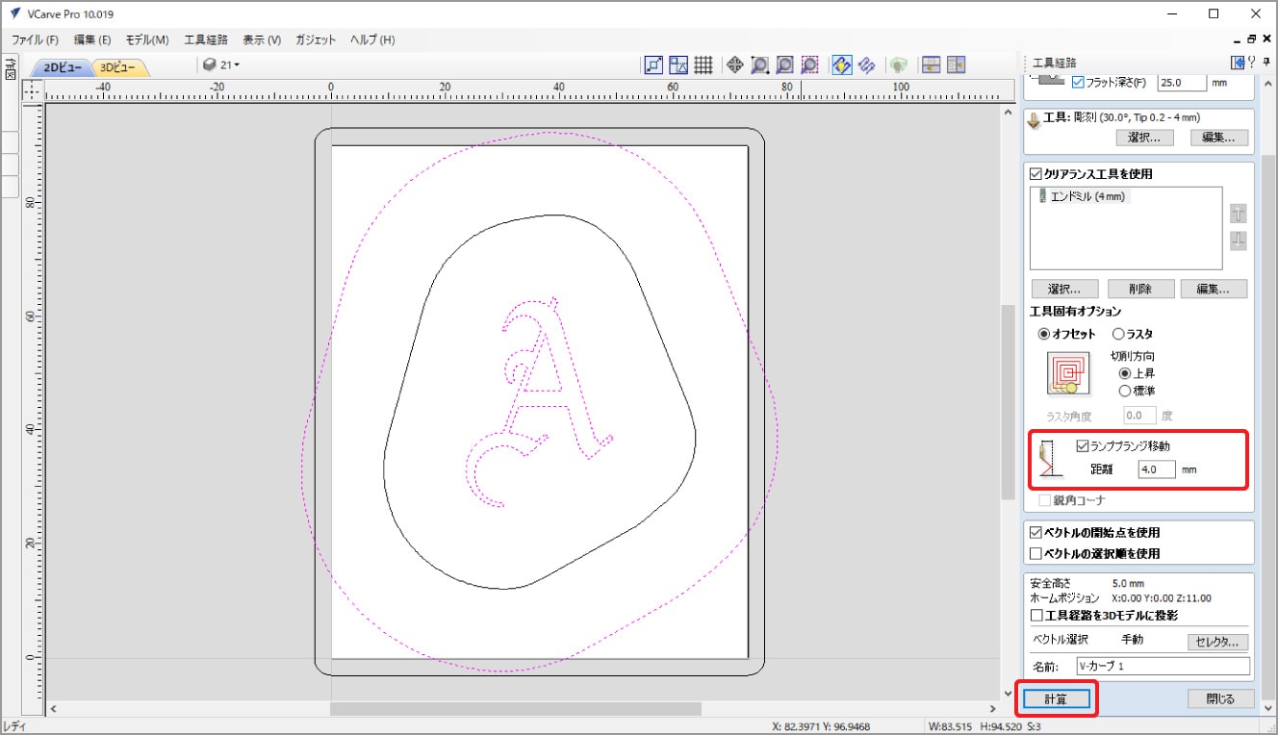Select the pan view tool
The width and height of the screenshot is (1278, 735).
[734, 64]
